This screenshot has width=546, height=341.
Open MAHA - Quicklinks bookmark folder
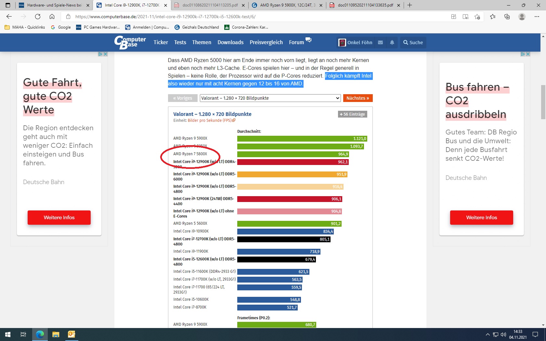pyautogui.click(x=25, y=27)
